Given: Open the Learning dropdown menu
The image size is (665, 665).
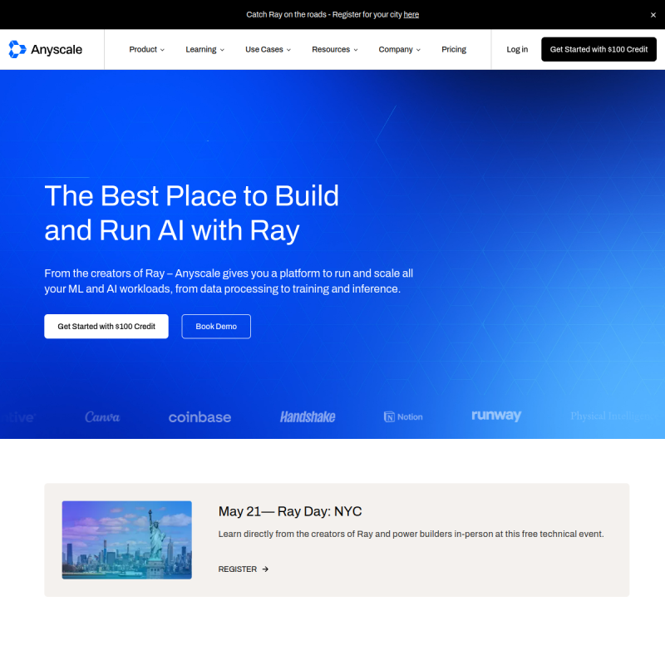Looking at the screenshot, I should [x=204, y=50].
